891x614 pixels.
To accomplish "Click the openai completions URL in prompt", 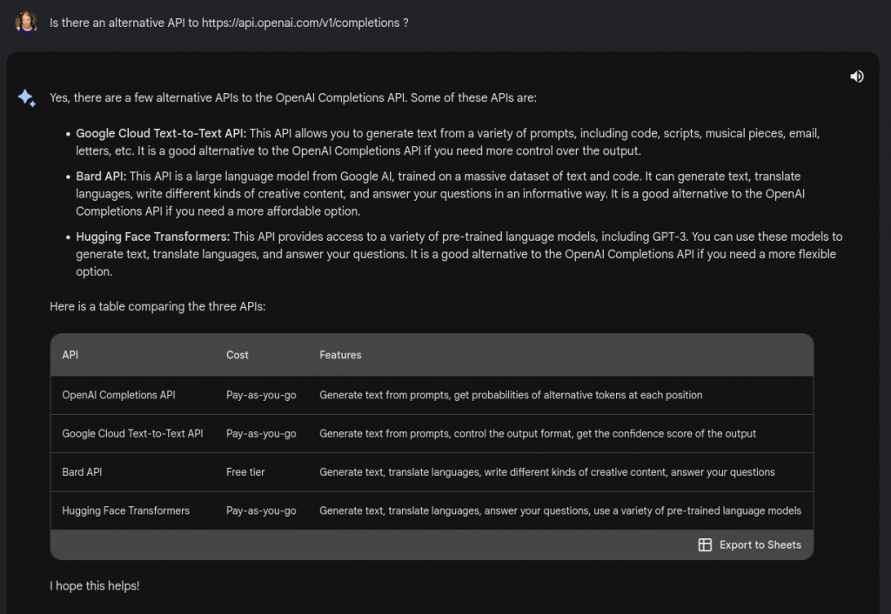I will [300, 23].
